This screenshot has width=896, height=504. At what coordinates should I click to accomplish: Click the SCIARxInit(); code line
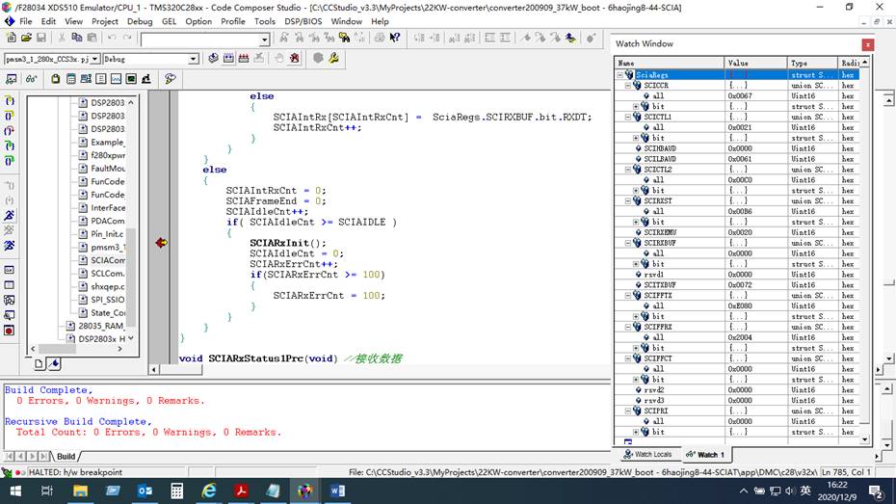[287, 243]
